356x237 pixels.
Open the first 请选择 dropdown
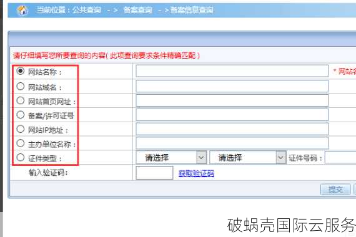[x=171, y=157]
